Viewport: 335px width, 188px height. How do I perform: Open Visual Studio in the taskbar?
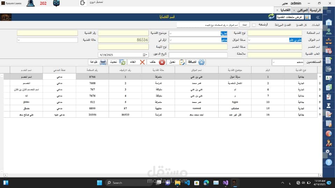[x=226, y=183]
